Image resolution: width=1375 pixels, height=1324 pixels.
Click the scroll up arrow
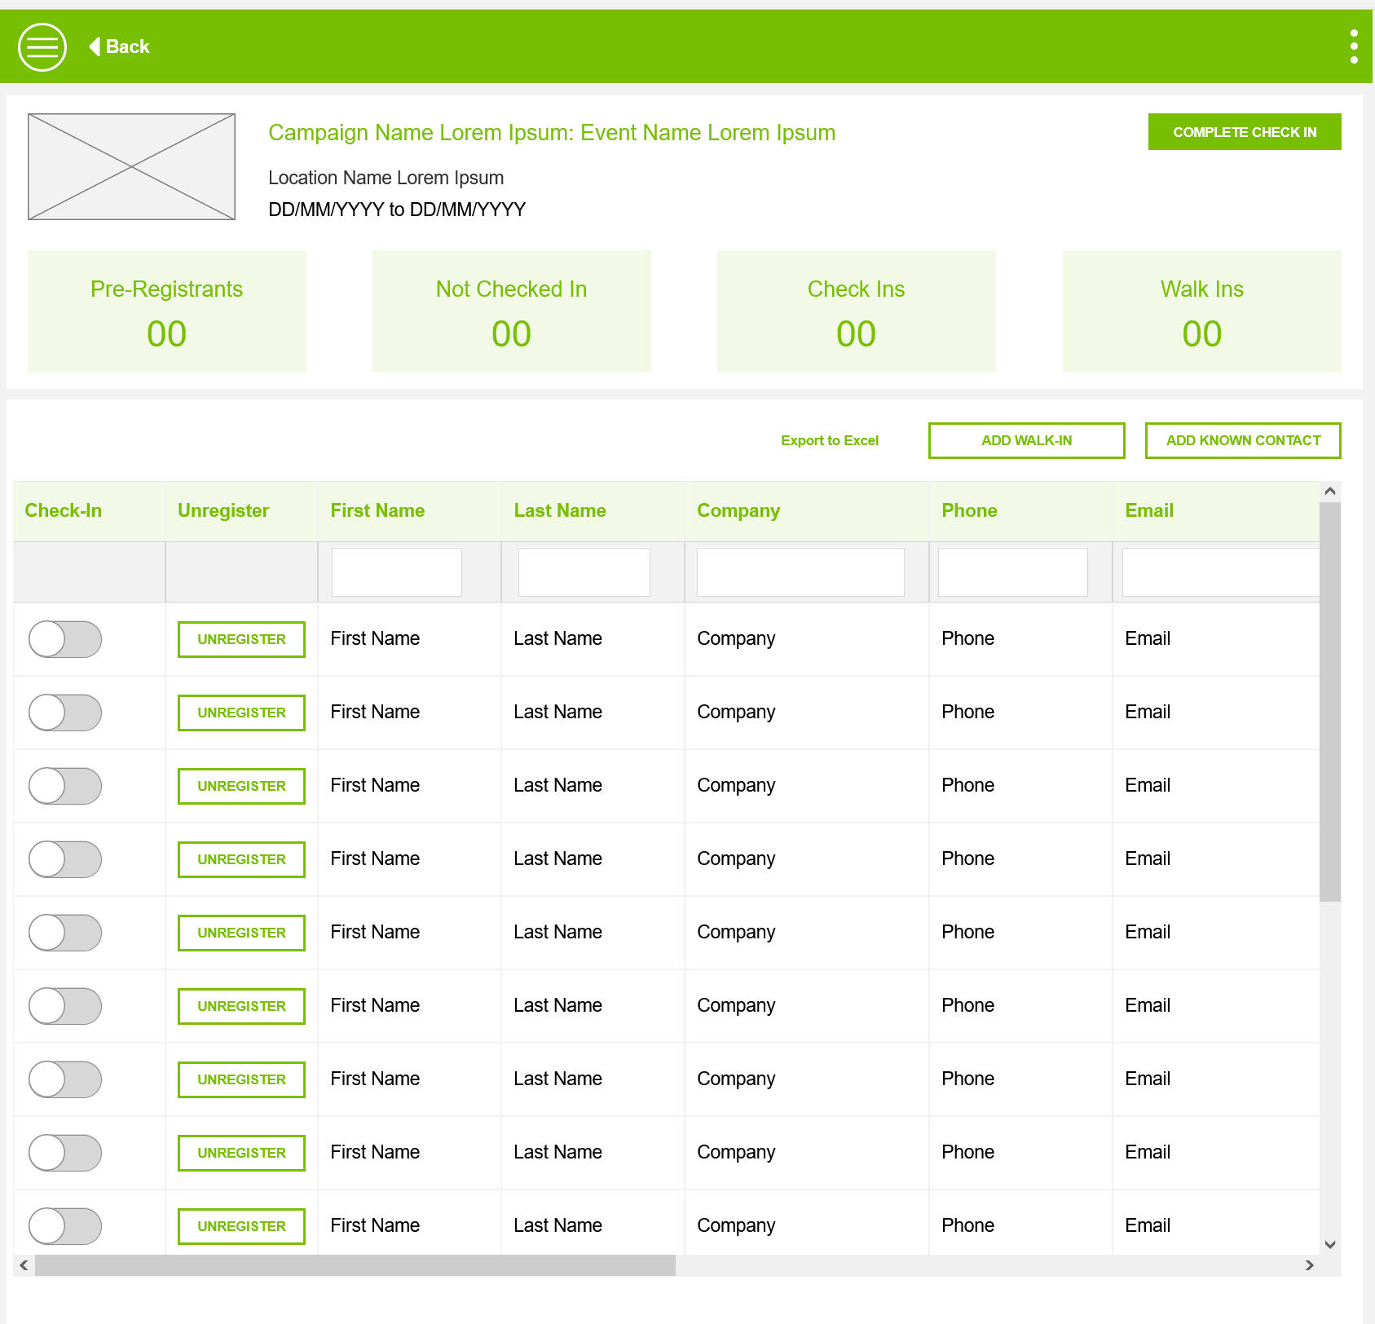click(x=1329, y=491)
